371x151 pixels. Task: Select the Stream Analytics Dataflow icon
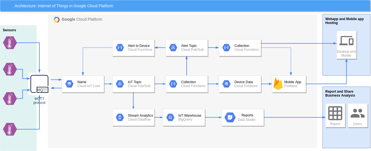pos(120,117)
